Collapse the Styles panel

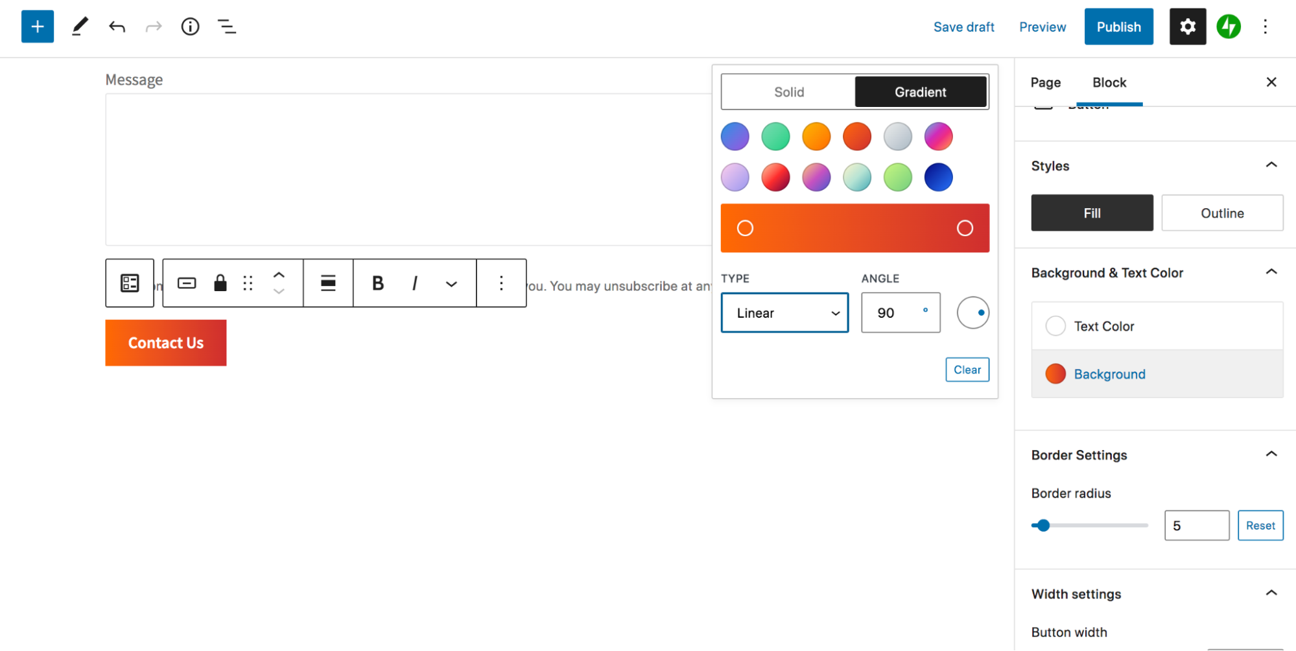[1271, 165]
